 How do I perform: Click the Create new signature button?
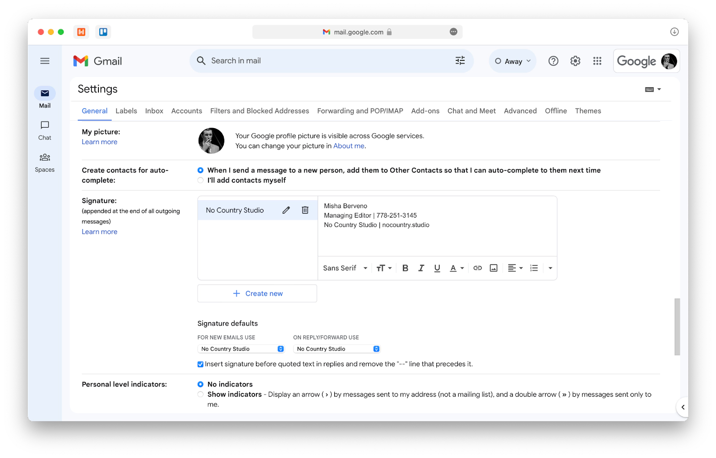tap(257, 293)
